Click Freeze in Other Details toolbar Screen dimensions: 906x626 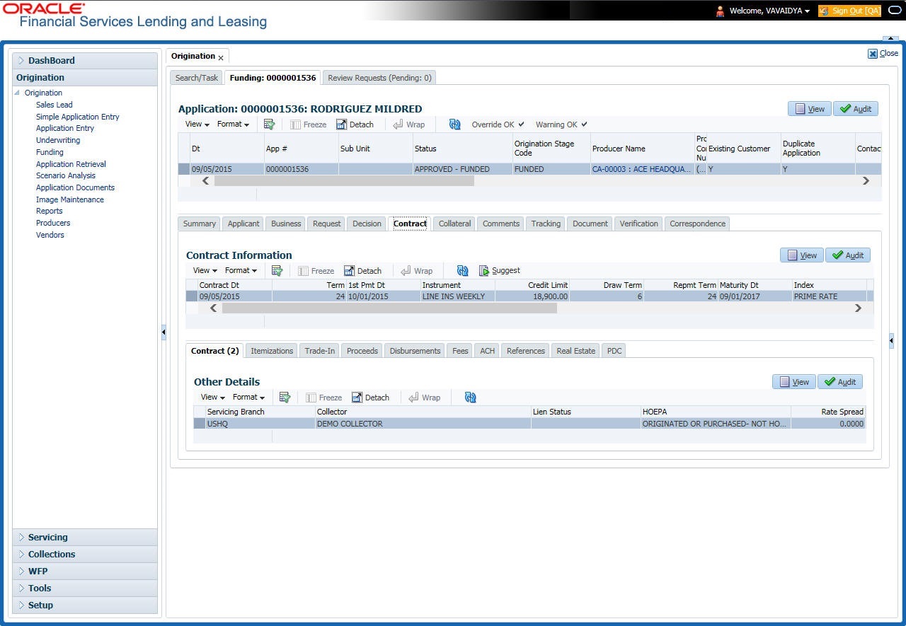[324, 398]
